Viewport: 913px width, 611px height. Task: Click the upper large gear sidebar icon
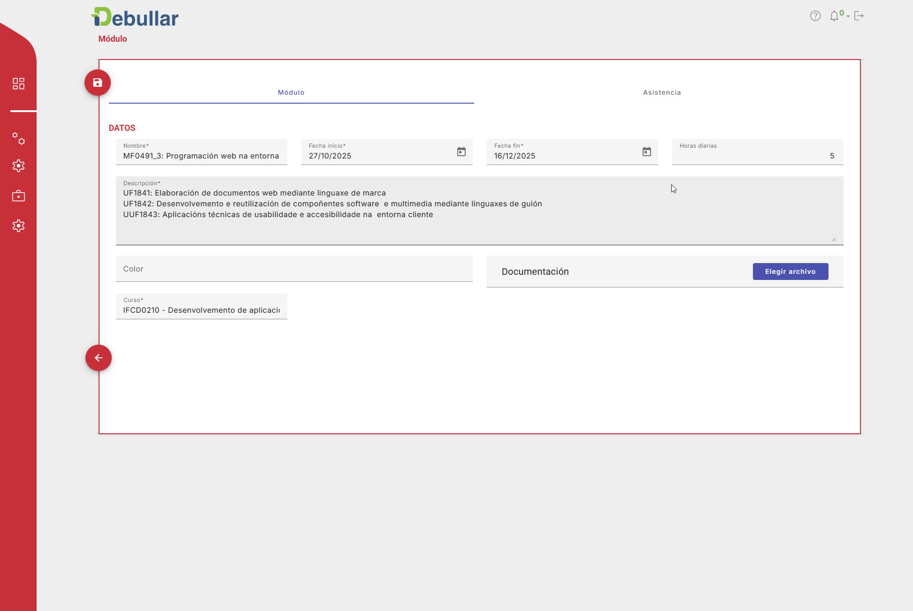pos(18,166)
